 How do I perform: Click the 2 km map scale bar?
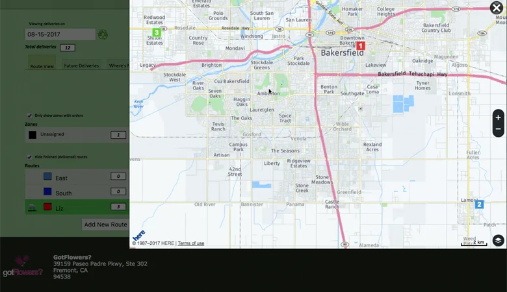pos(474,243)
